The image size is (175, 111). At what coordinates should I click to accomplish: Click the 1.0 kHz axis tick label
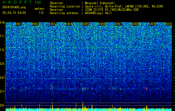(x=3, y=50)
